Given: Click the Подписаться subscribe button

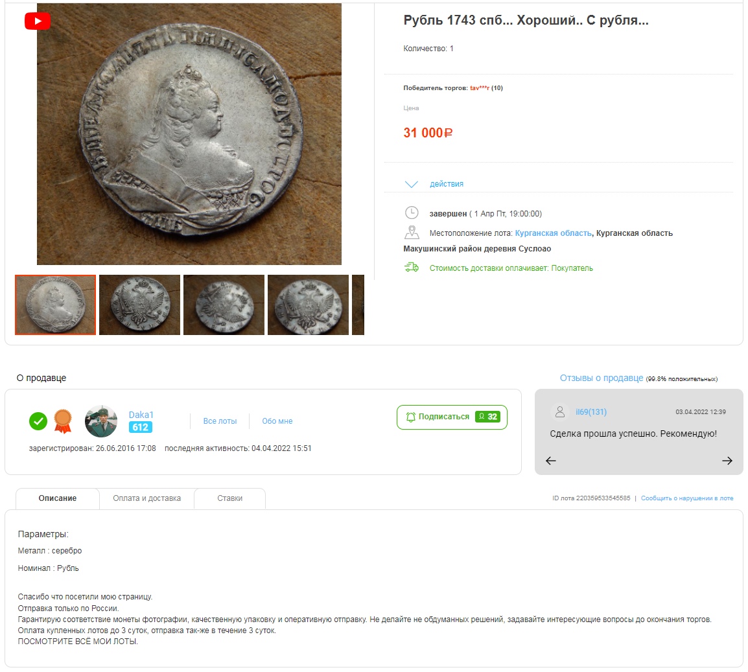Looking at the screenshot, I should (452, 417).
